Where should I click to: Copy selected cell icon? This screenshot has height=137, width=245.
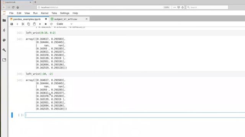[x=29, y=24]
